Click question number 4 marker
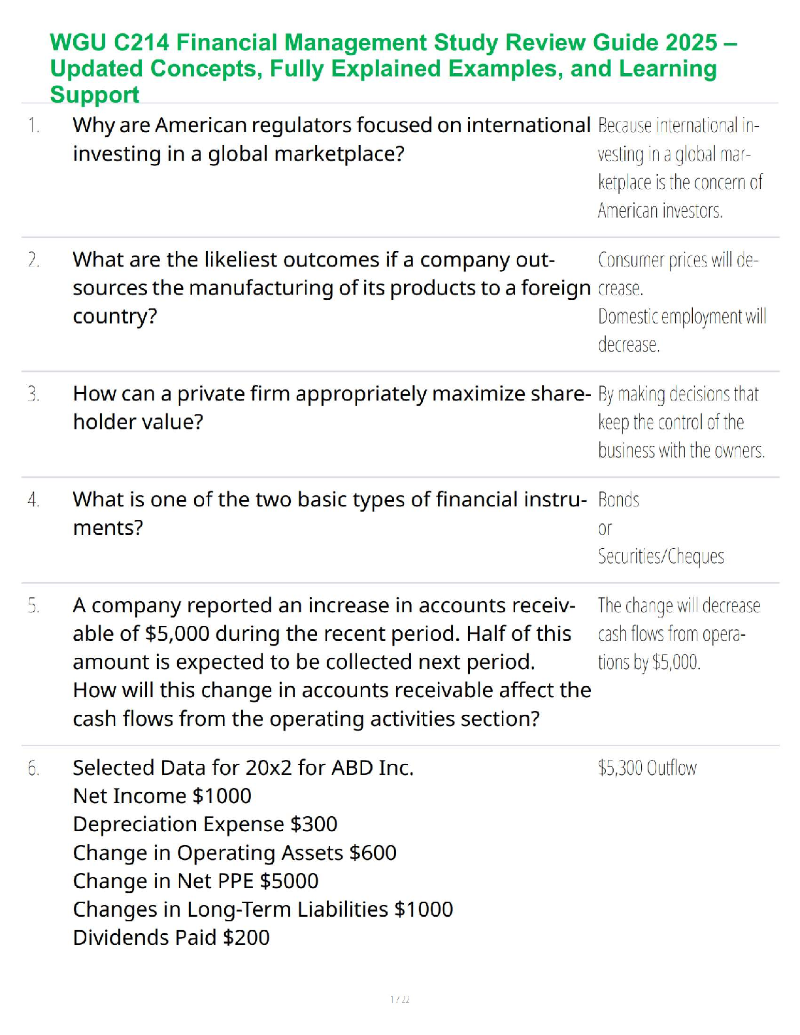This screenshot has width=800, height=1035. point(33,500)
